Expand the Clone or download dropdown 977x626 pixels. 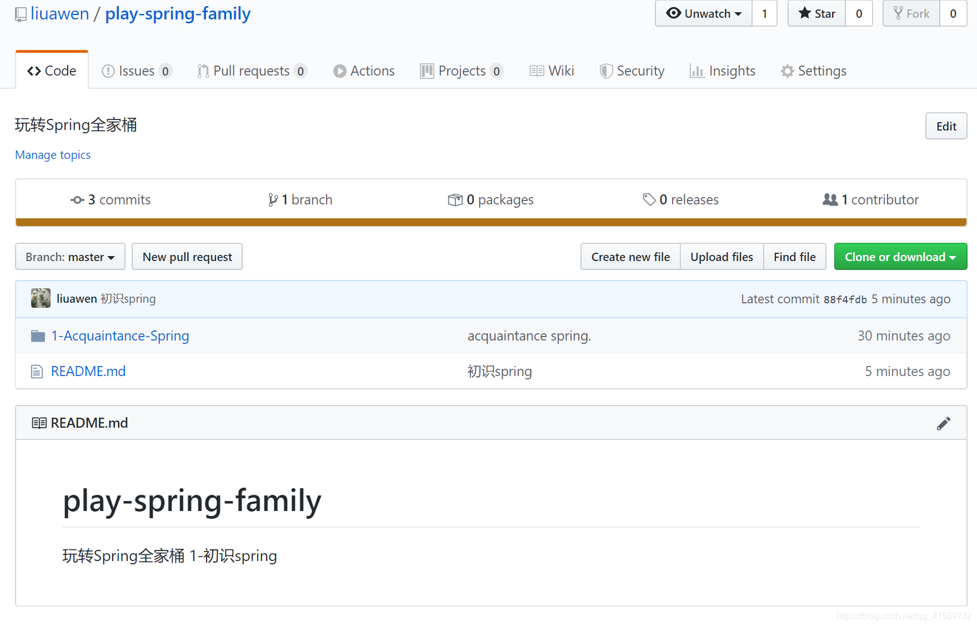tap(900, 257)
